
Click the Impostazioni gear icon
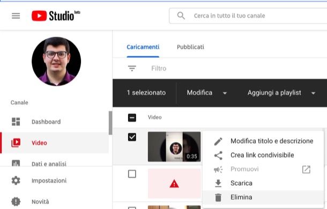click(16, 181)
